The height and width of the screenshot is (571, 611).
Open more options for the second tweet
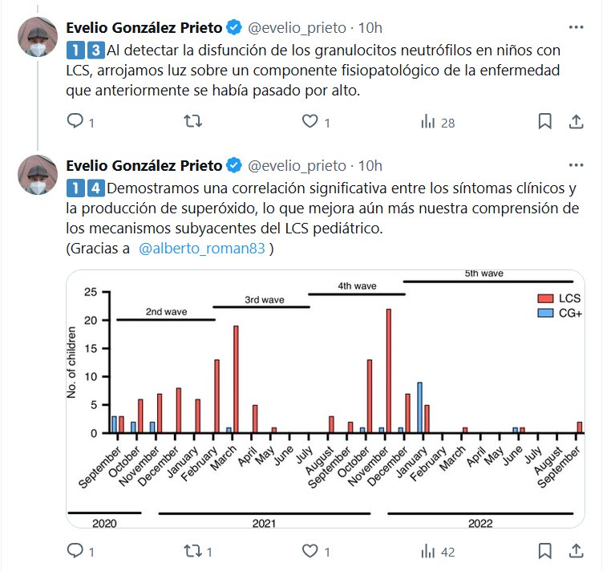click(576, 166)
